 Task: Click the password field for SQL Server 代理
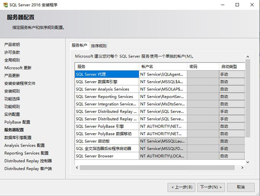203,74
